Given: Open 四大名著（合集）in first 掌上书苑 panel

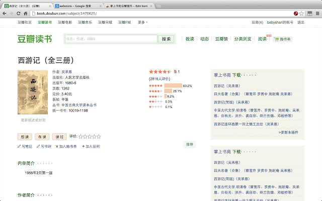Looking at the screenshot, I should click(x=254, y=94).
